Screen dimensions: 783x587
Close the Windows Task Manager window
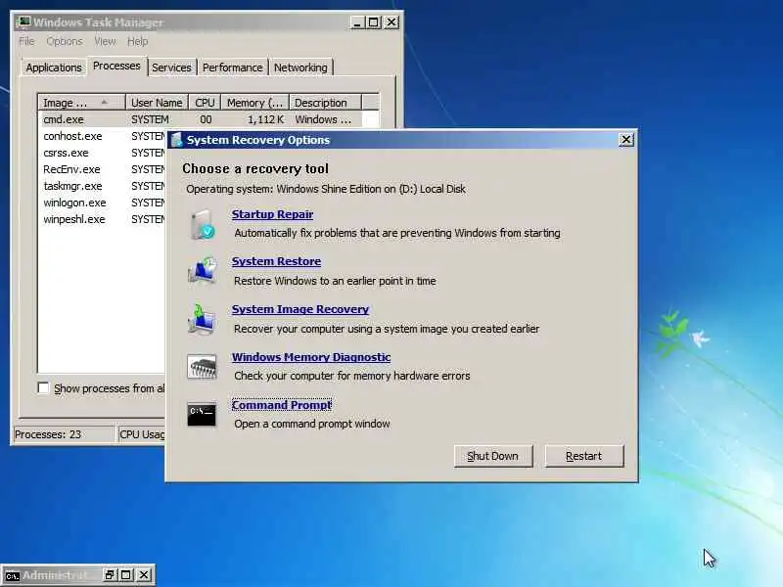[391, 23]
